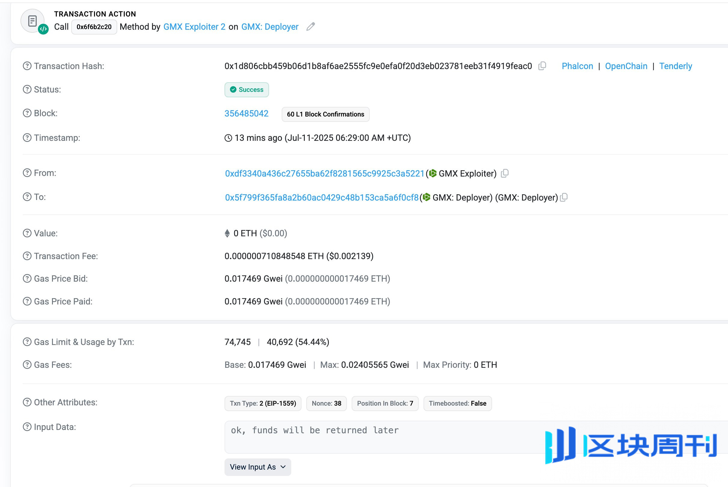Copy the transaction hash
This screenshot has height=487, width=728.
pos(542,66)
